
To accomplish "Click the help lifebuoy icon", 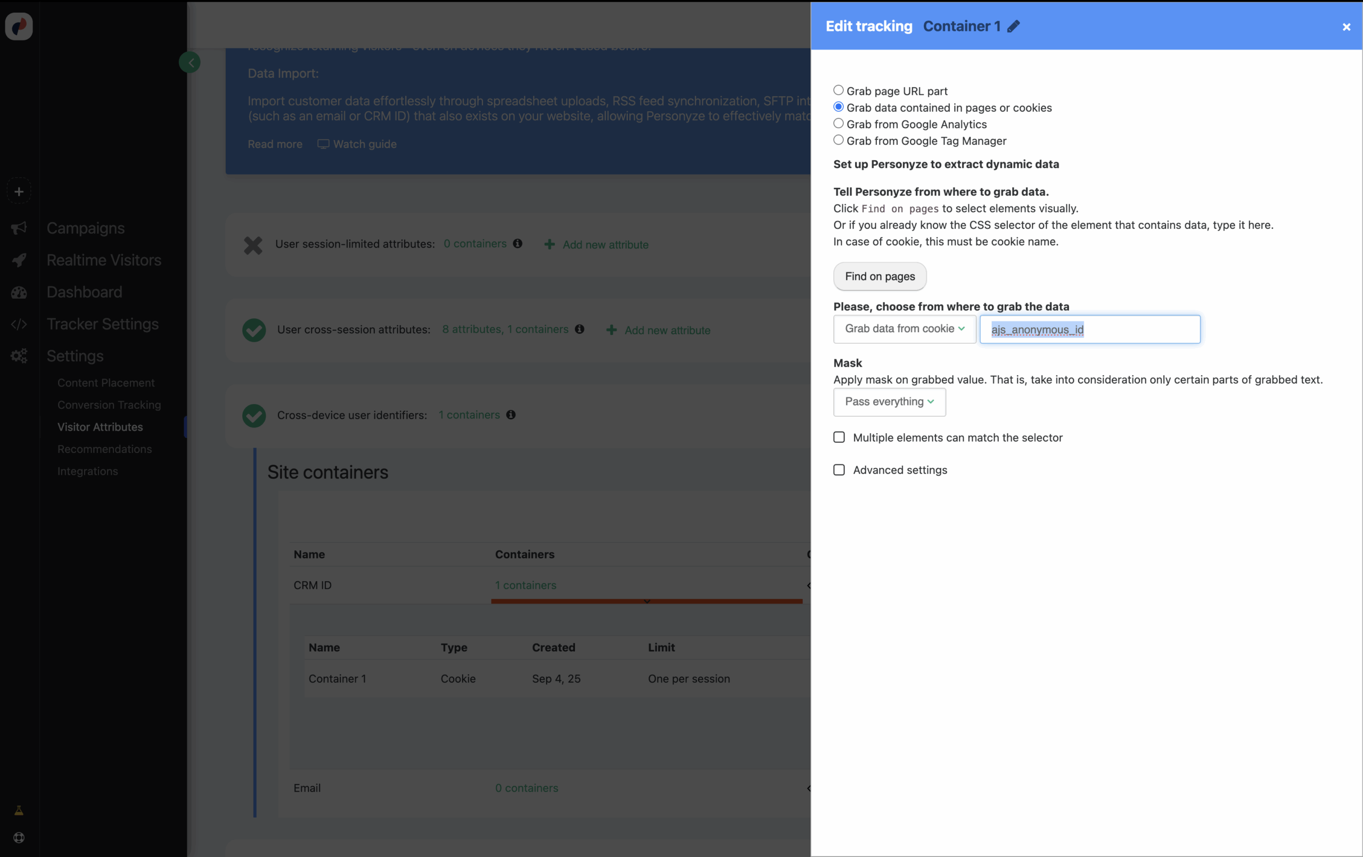I will (19, 838).
